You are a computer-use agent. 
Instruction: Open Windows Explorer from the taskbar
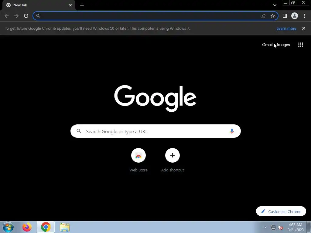(65, 227)
